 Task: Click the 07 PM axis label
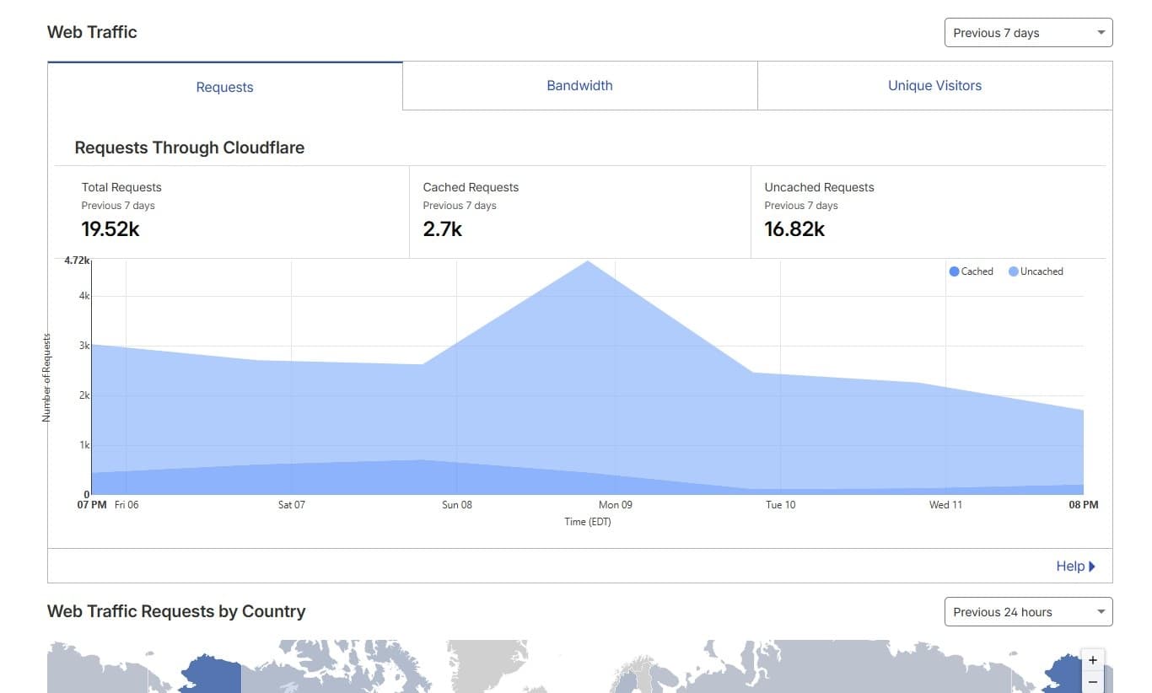[x=92, y=505]
